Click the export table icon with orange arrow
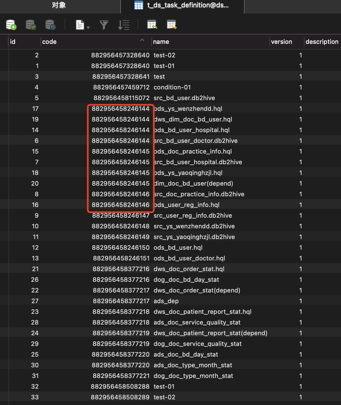Image resolution: width=341 pixels, height=405 pixels. [172, 25]
